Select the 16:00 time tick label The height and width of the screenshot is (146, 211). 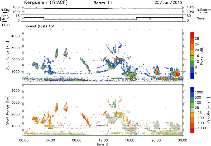click(x=130, y=140)
